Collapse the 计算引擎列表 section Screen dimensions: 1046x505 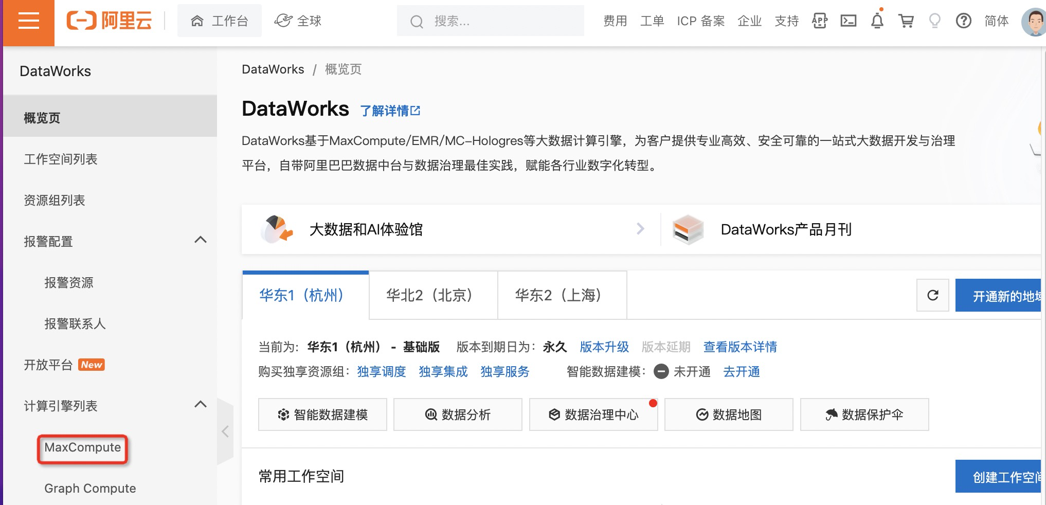tap(201, 405)
